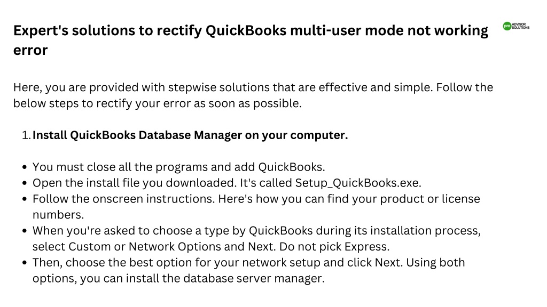Viewport: 547px width, 307px height.
Task: Click the green 'pro' circle in logo
Action: pyautogui.click(x=507, y=26)
